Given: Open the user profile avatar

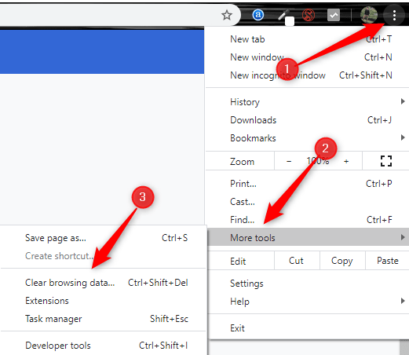Looking at the screenshot, I should point(369,15).
